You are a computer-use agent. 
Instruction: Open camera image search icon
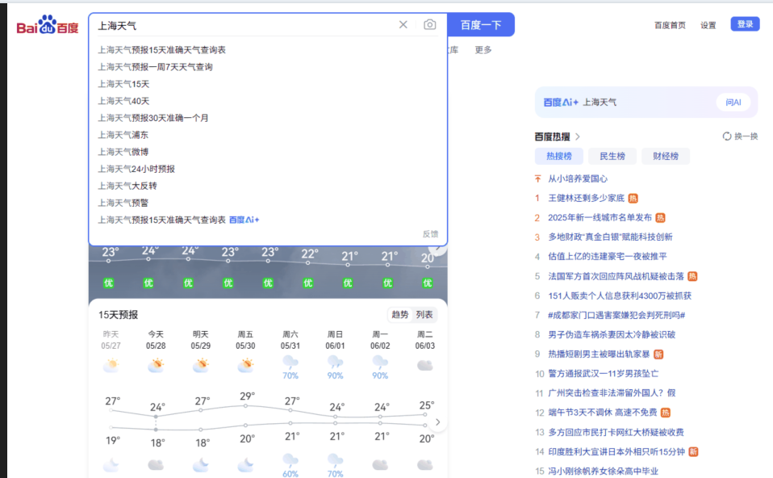(x=430, y=25)
